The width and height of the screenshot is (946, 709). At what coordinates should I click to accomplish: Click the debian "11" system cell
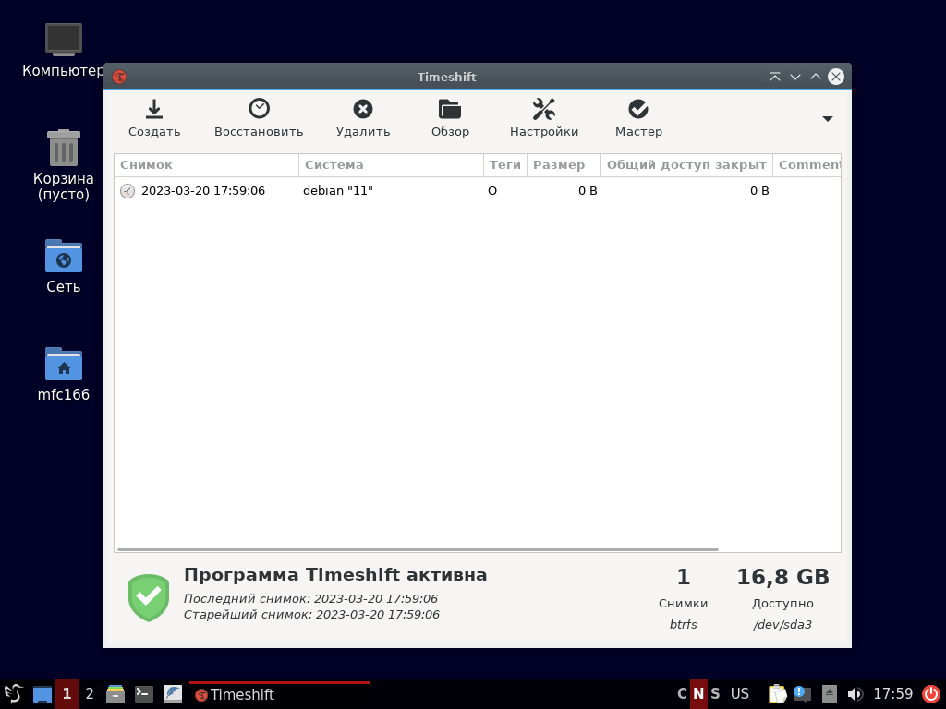click(338, 190)
